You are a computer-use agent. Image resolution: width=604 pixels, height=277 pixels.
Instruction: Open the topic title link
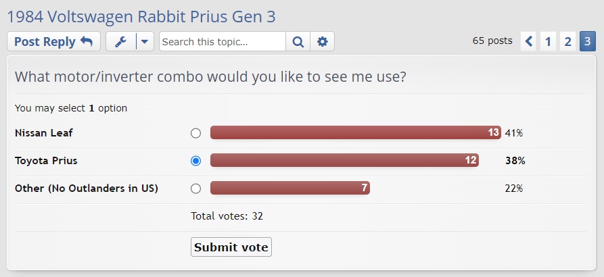pyautogui.click(x=141, y=16)
